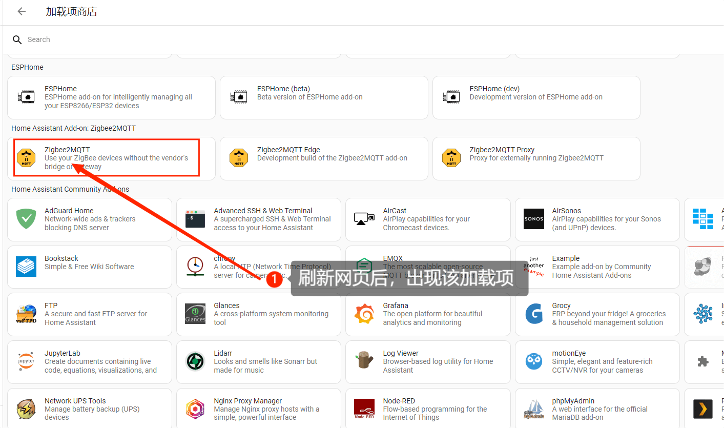Click the AirSonos SONOS logo icon
The image size is (724, 428).
[x=534, y=219]
